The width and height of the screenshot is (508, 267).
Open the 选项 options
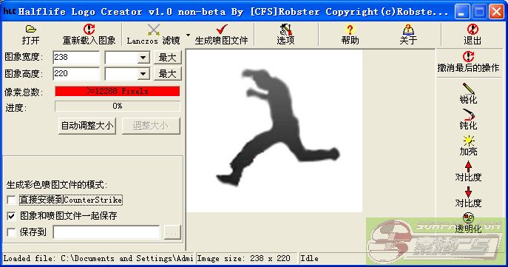285,35
